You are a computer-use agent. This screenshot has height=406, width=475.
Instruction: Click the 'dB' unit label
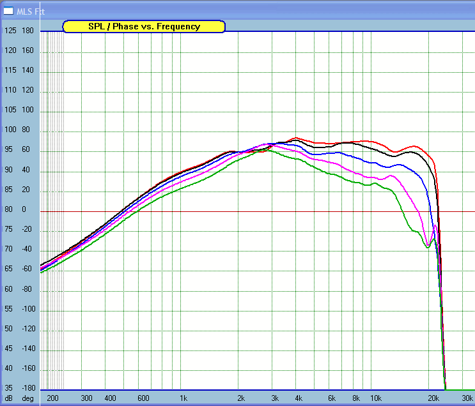pyautogui.click(x=9, y=398)
